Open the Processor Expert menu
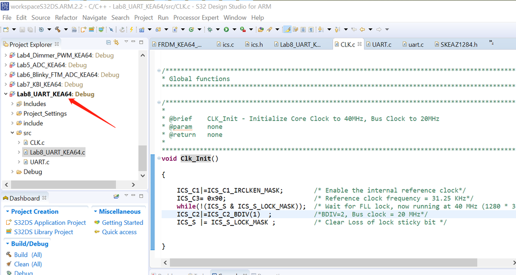The image size is (516, 275). (x=196, y=18)
